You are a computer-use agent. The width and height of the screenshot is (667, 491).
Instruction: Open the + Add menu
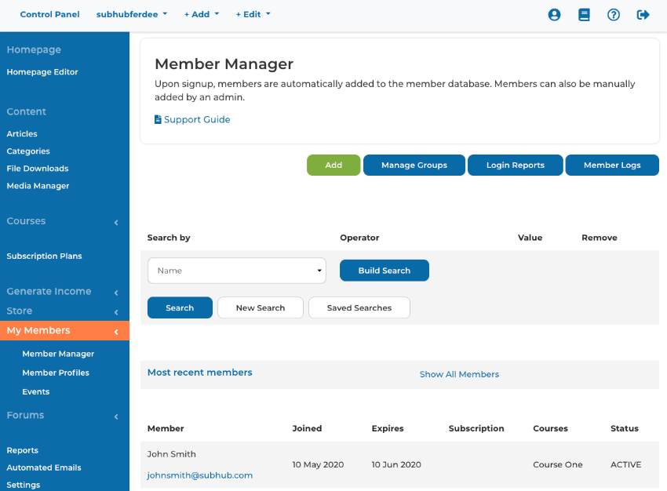[201, 14]
